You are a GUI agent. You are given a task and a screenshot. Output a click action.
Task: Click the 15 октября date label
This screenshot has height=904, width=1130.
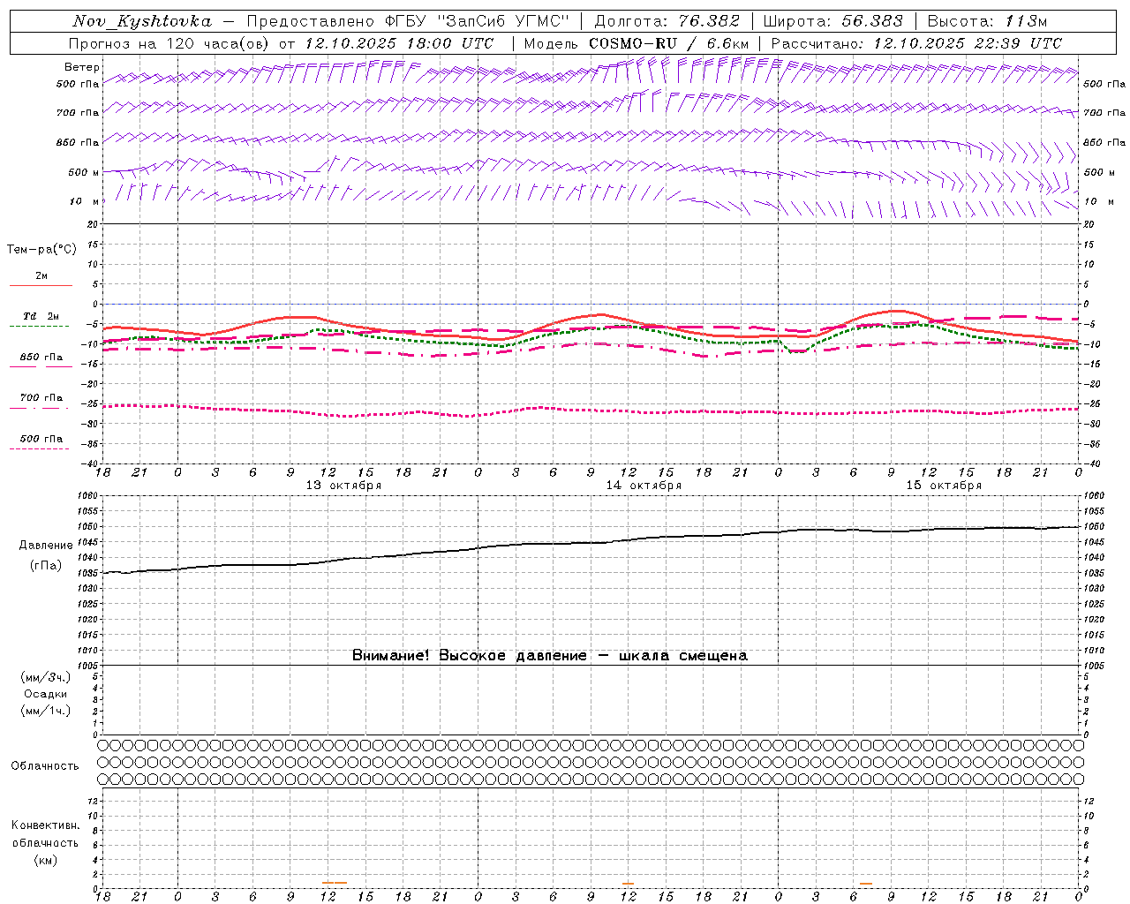(944, 486)
